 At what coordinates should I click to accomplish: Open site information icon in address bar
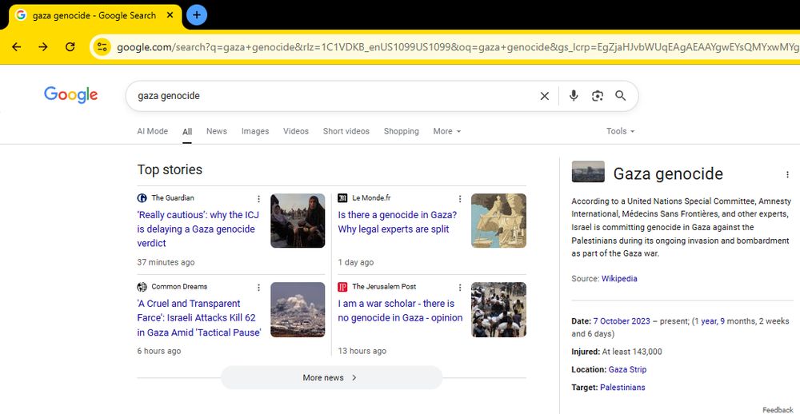102,47
